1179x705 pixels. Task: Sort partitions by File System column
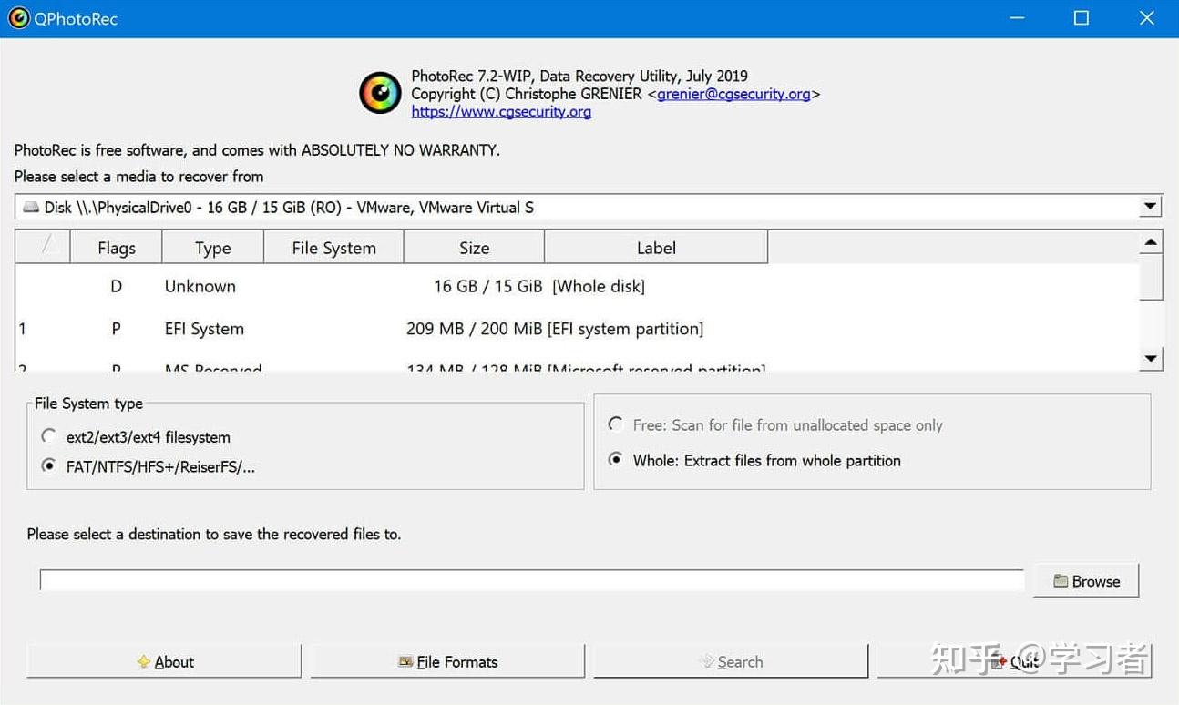[333, 247]
